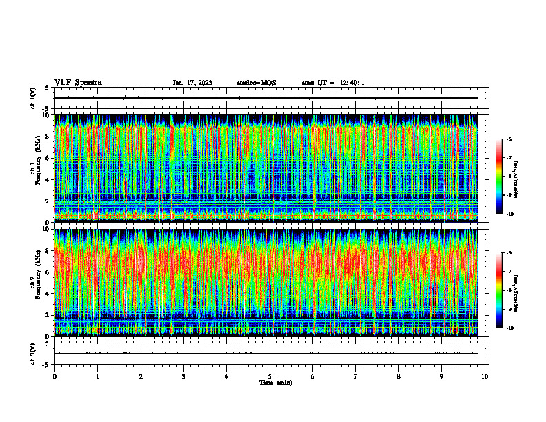Click the 'Time (min)' x-axis label
This screenshot has height=422, width=546.
[276, 383]
